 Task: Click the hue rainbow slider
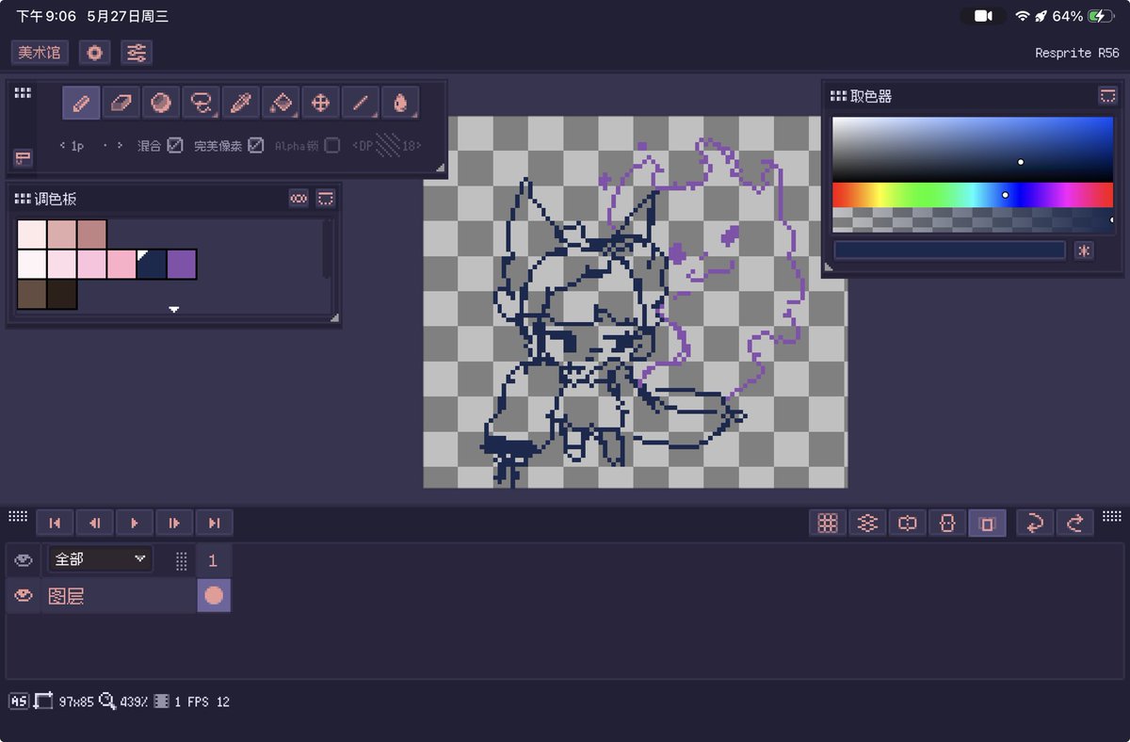973,195
